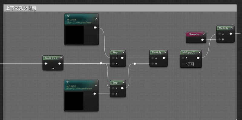Collapse the 'U' Collection Param preview
Viewport: 242px width, 120px height.
coord(96,19)
